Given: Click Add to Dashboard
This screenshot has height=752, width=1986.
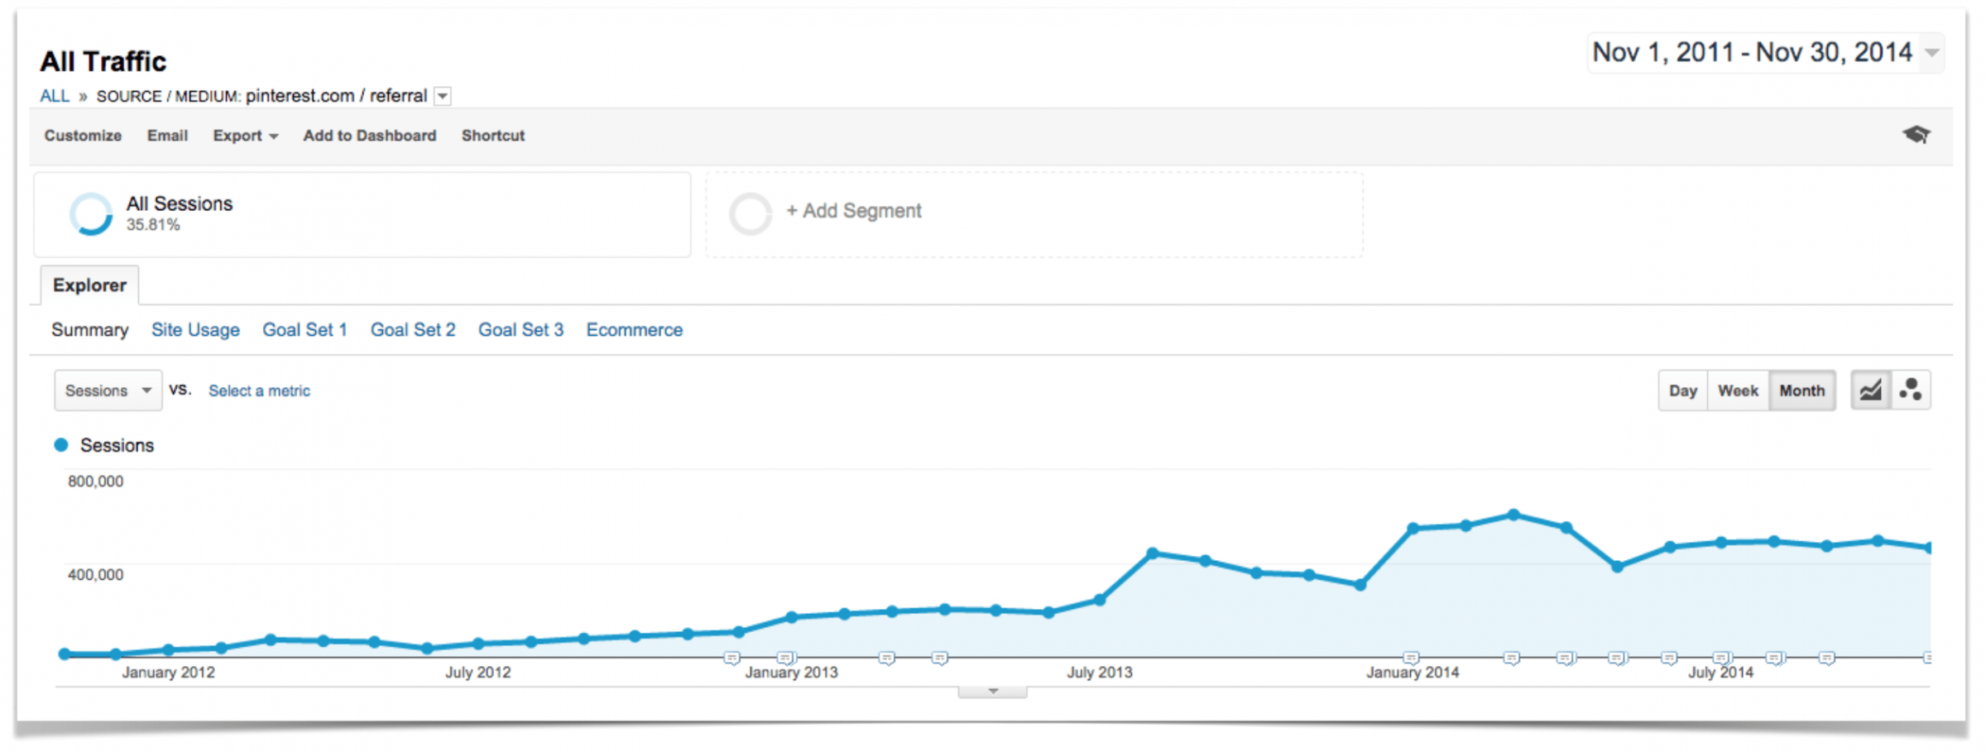Looking at the screenshot, I should coord(369,135).
